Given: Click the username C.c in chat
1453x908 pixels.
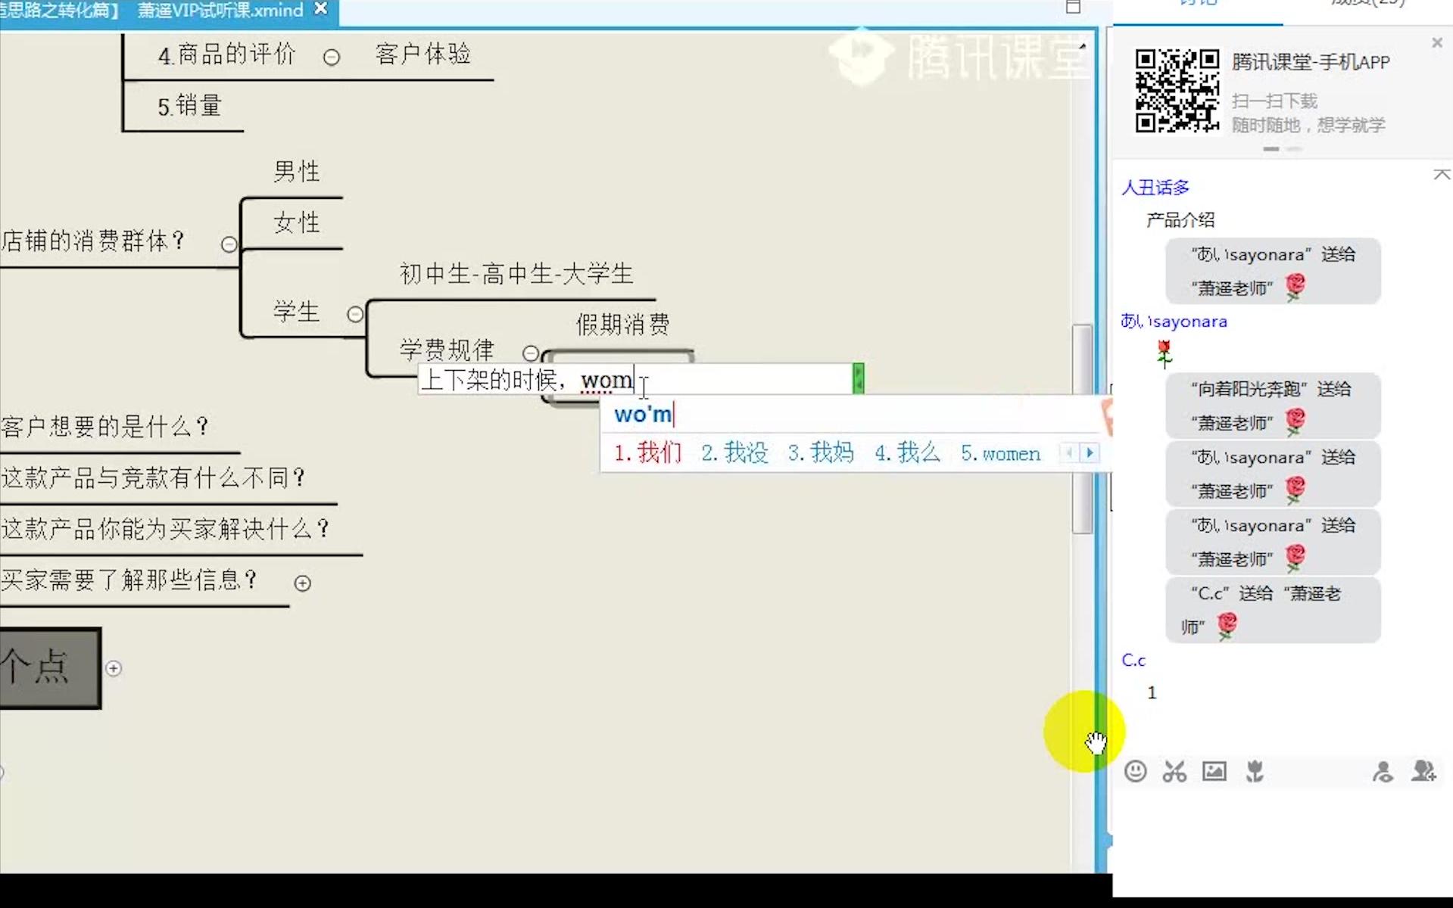Looking at the screenshot, I should 1133,661.
